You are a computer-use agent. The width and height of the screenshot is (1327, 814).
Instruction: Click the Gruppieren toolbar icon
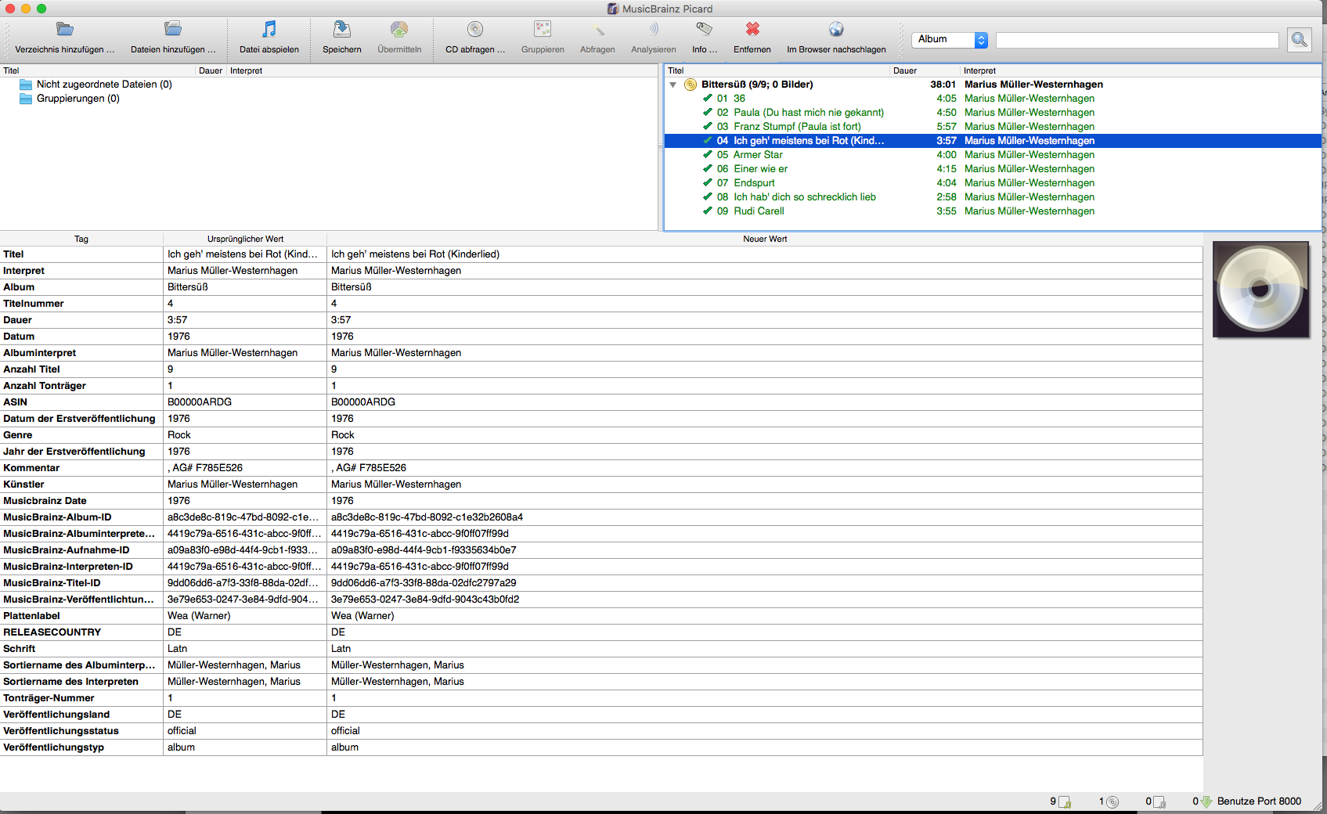coord(543,29)
